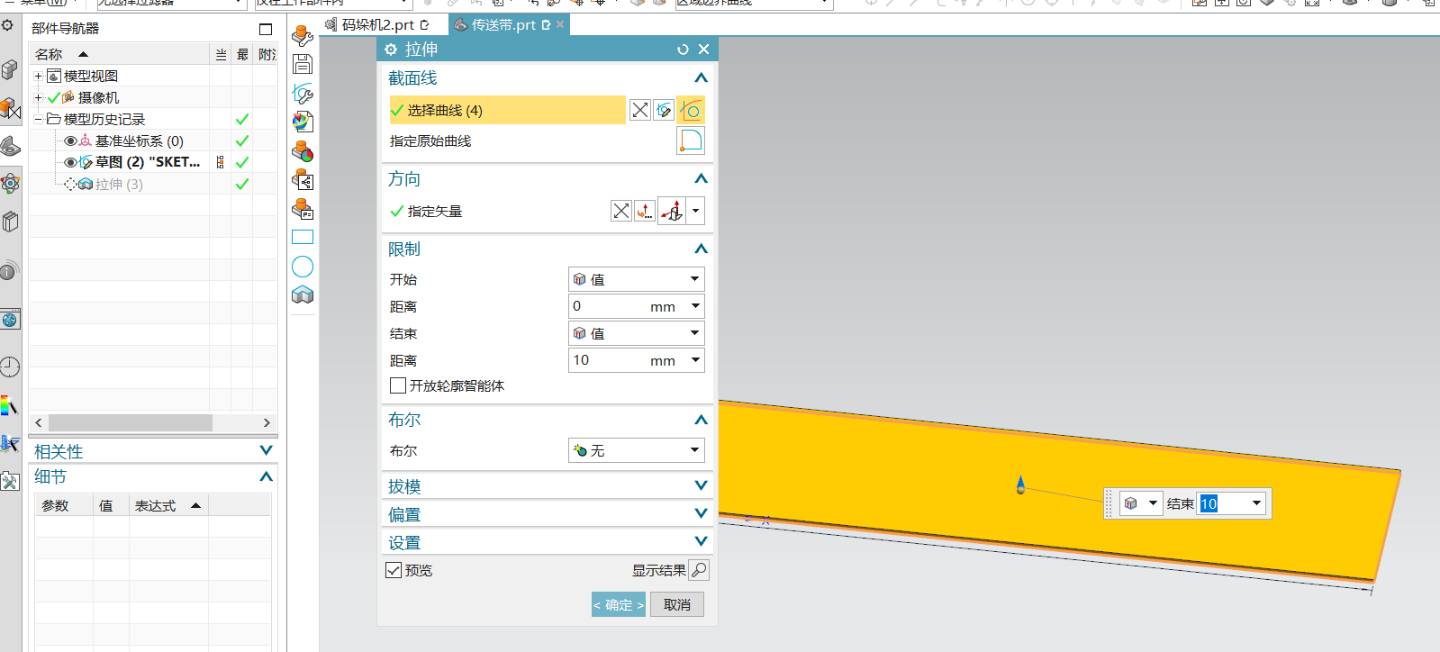Select the assembly navigator sidebar icon

9,69
